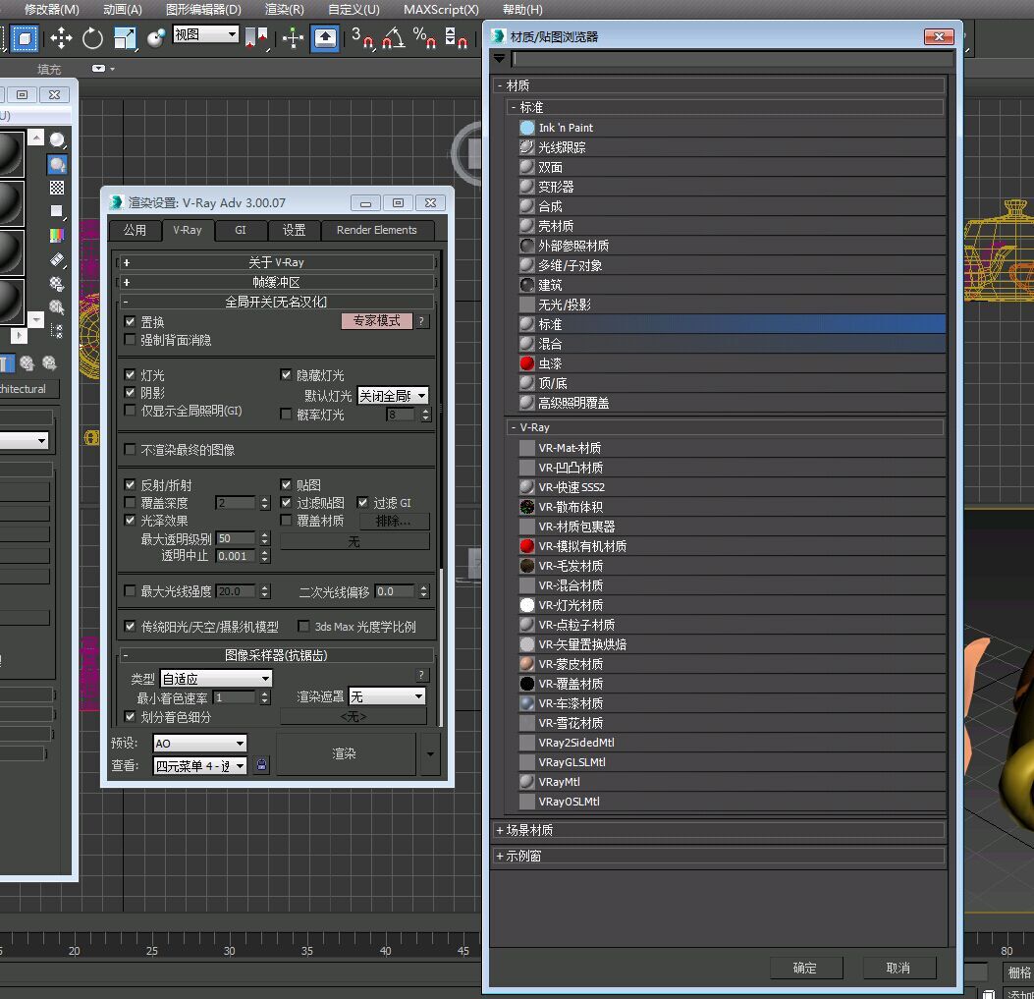Switch to the 公用 tab

tap(135, 230)
